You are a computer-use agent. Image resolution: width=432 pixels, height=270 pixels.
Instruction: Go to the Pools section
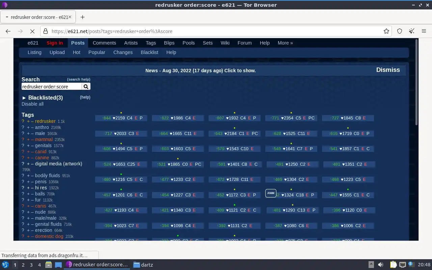coord(189,43)
